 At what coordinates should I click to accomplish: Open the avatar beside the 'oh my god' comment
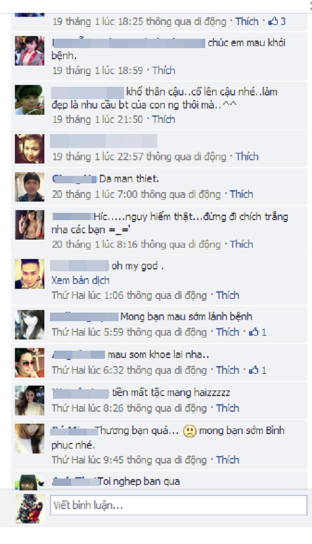(x=29, y=274)
